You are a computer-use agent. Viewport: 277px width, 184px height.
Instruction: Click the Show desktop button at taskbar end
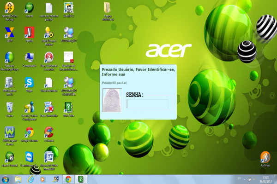275,179
